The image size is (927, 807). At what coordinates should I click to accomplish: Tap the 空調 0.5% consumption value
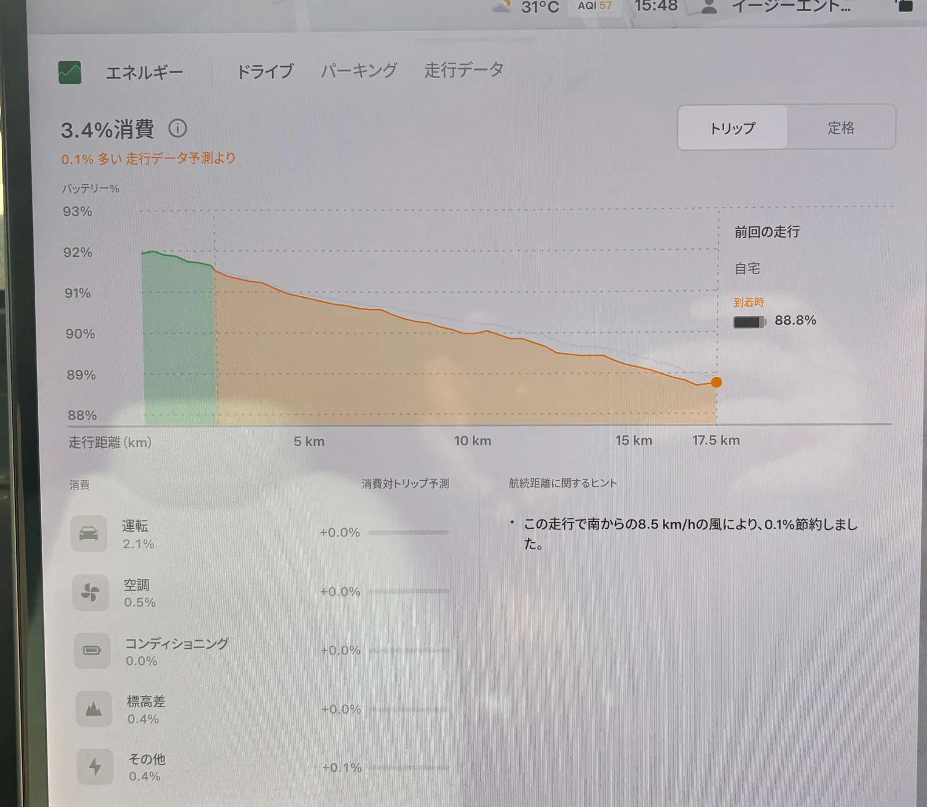pos(140,602)
